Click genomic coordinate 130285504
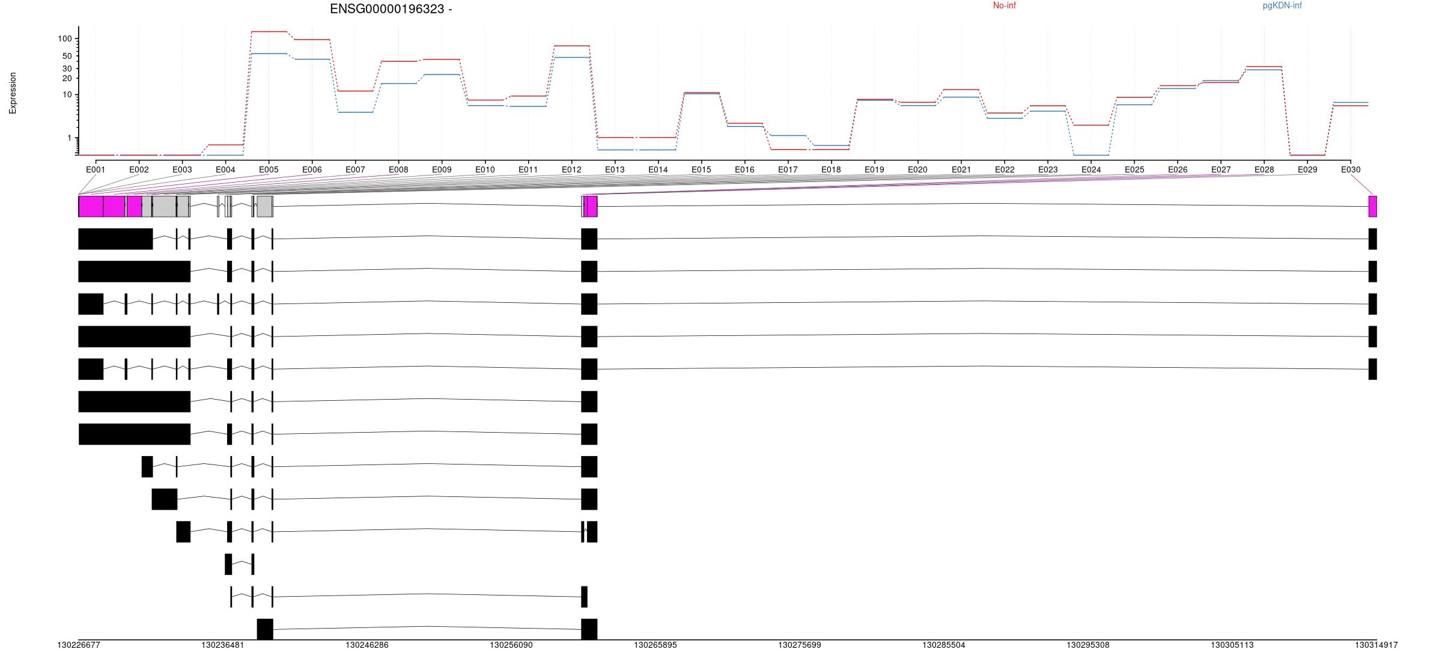The image size is (1442, 655). click(x=944, y=645)
